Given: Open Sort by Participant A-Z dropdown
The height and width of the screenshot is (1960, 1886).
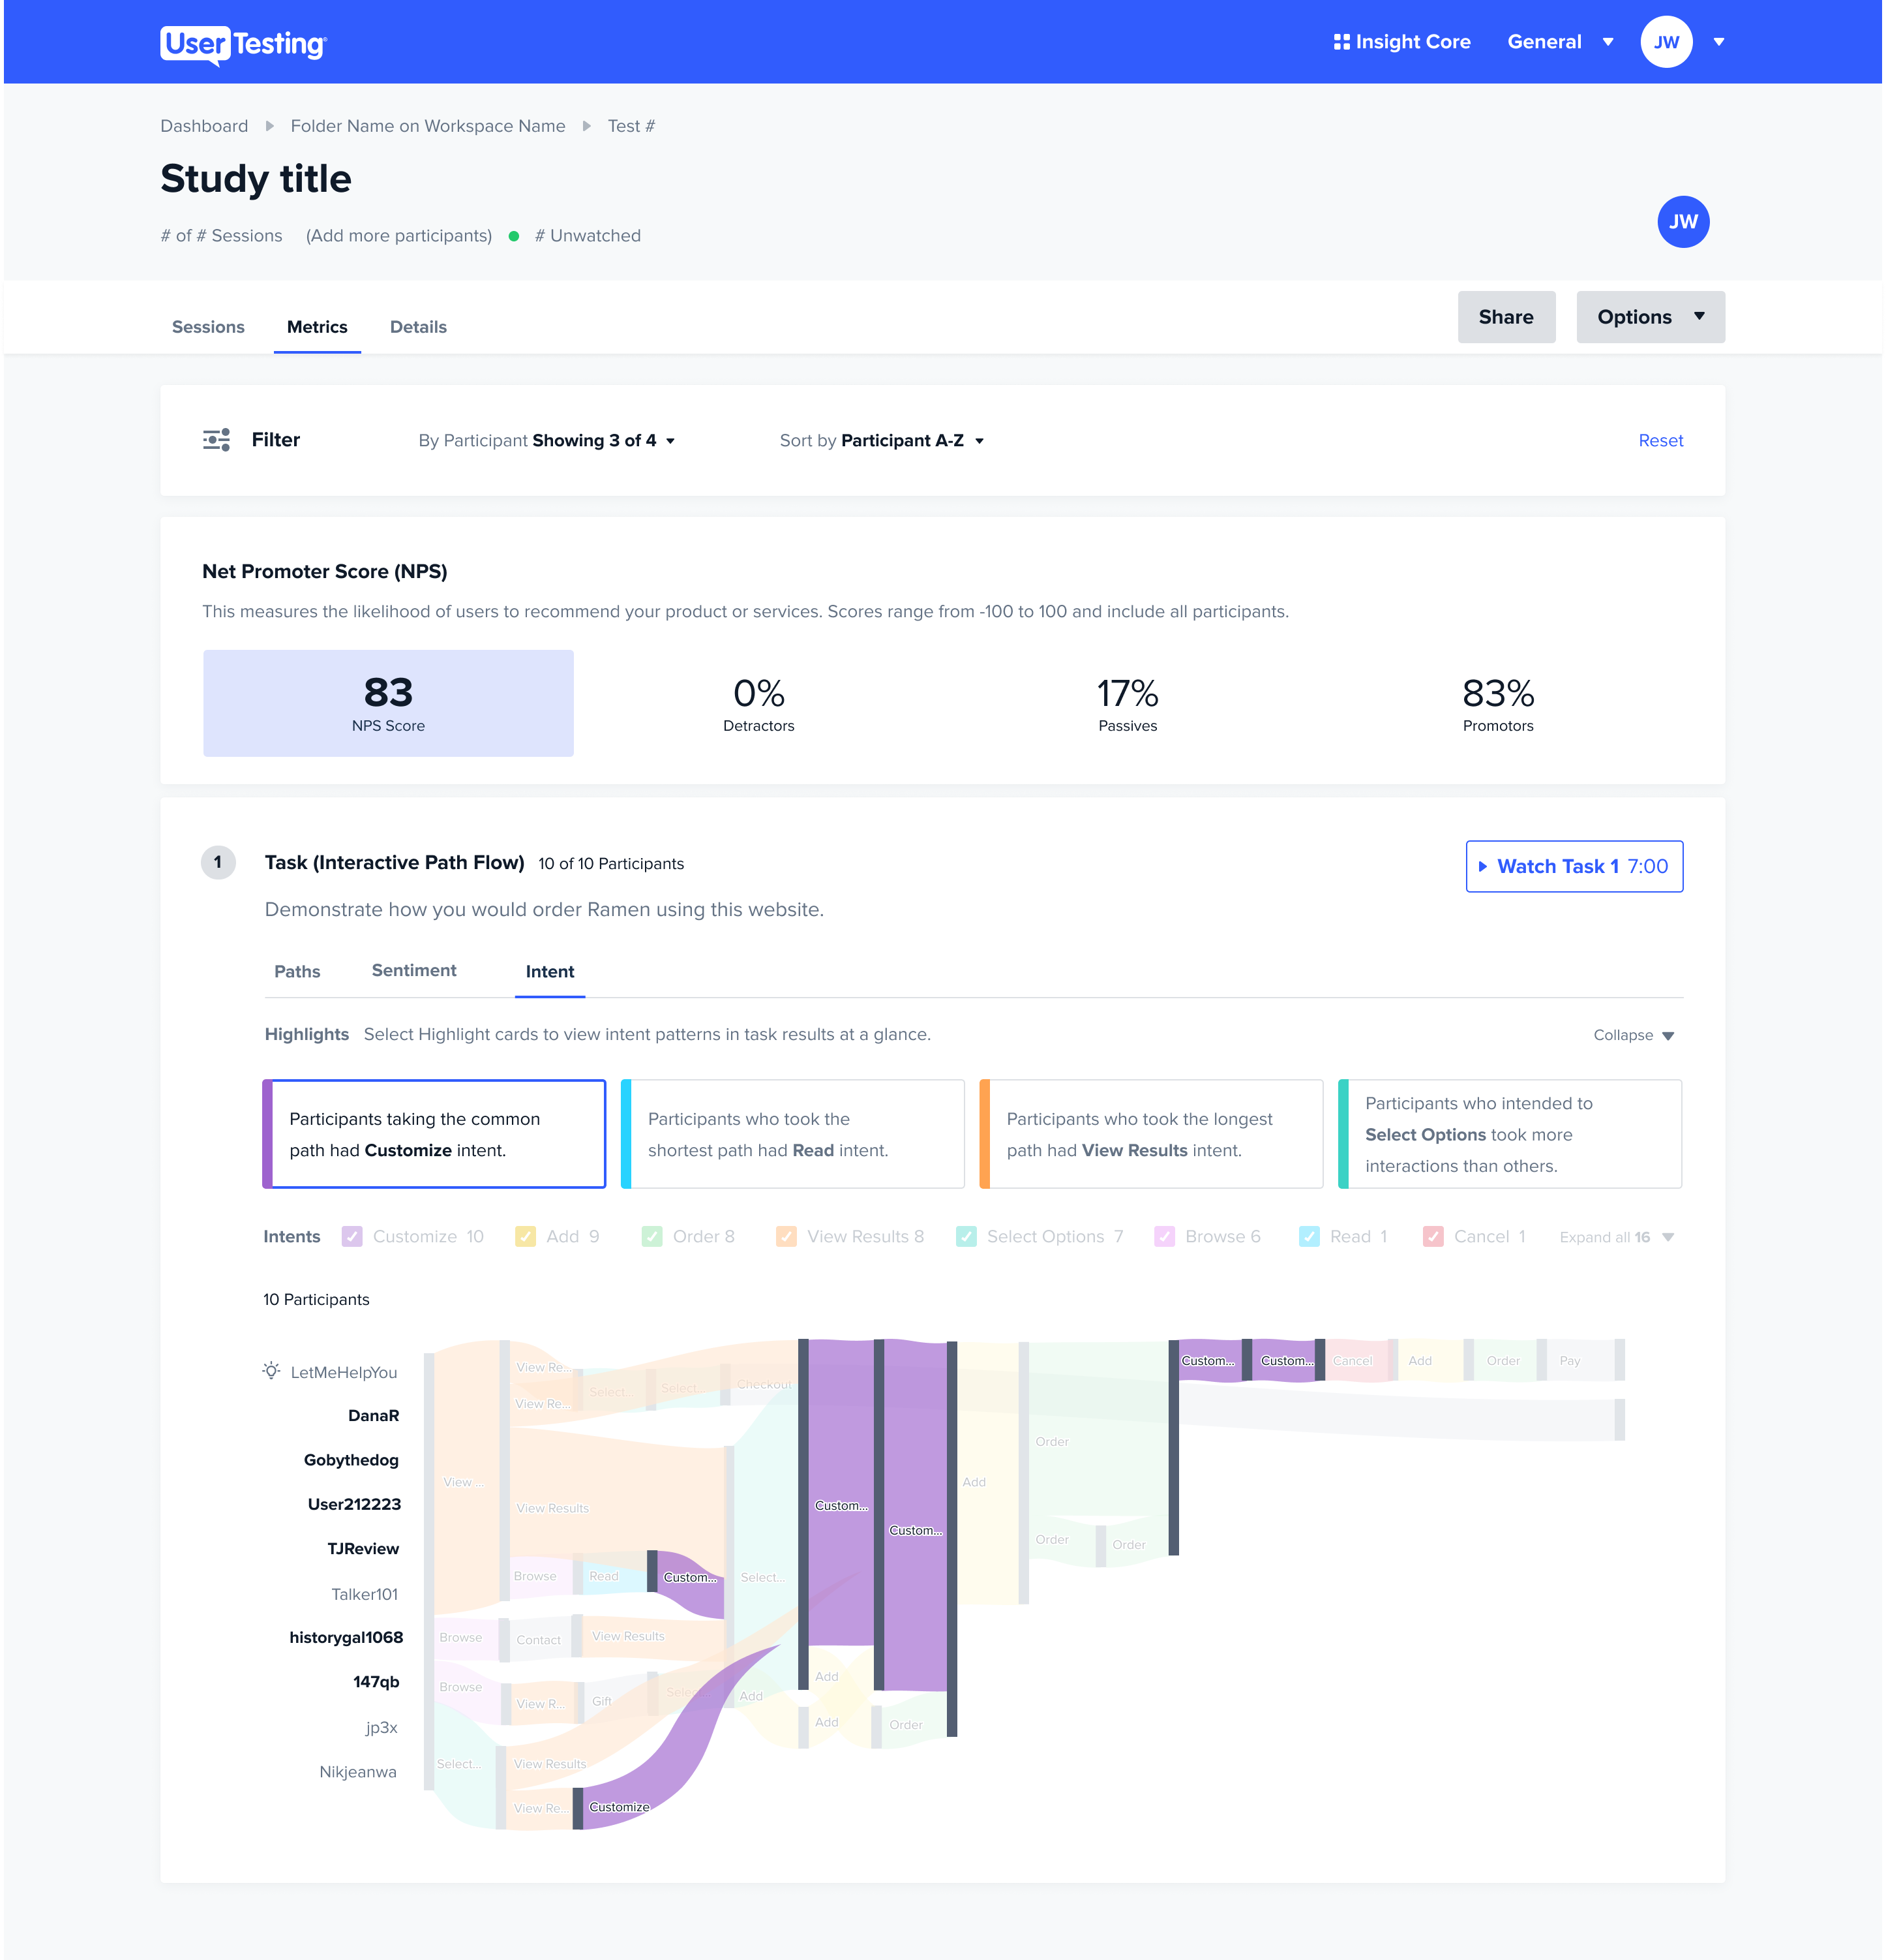Looking at the screenshot, I should click(882, 441).
